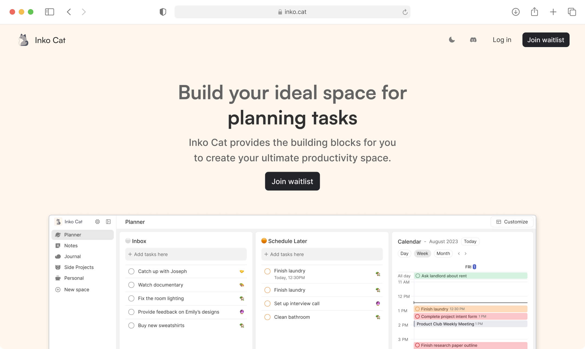Click the Side Projects sidebar icon
The width and height of the screenshot is (585, 349).
[58, 267]
